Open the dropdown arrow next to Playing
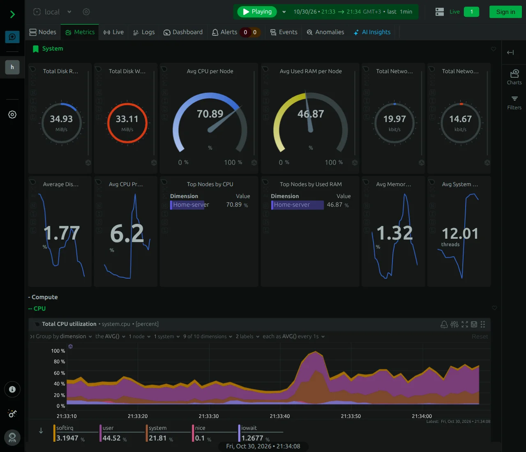The width and height of the screenshot is (526, 452). coord(284,12)
